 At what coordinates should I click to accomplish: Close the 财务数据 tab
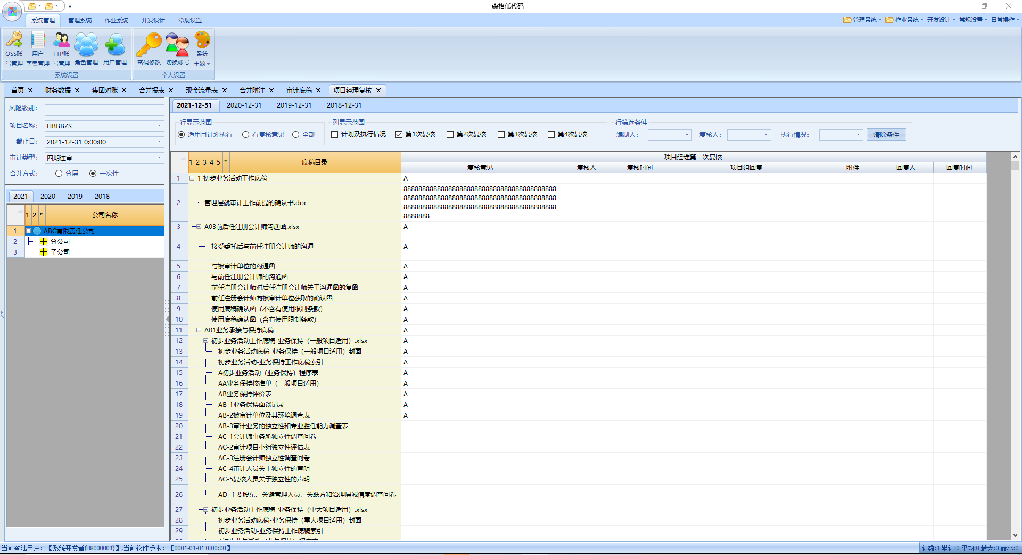click(77, 91)
